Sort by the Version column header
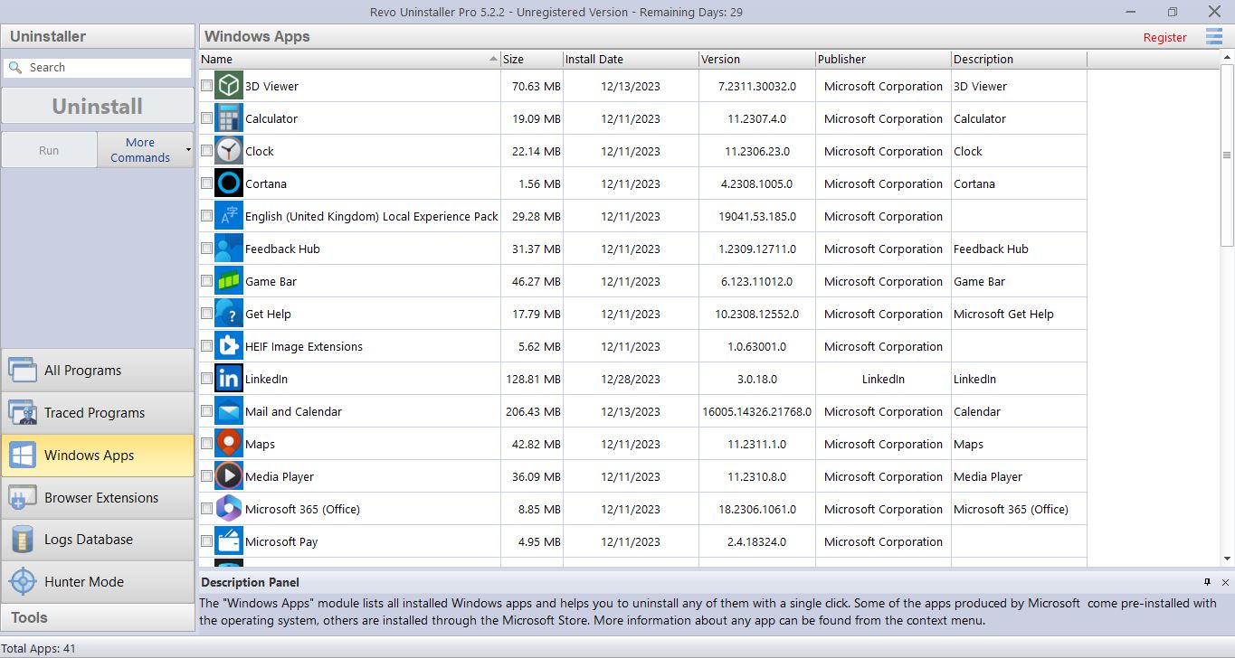The image size is (1235, 658). [x=757, y=59]
